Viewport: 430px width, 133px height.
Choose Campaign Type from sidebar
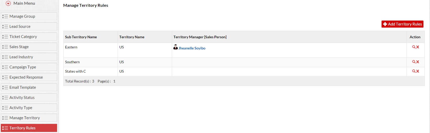pos(29,67)
